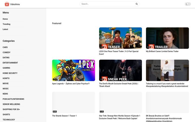This screenshot has width=195, height=122.
Task: Open the MUSIC category
Action: pyautogui.click(x=6, y=89)
